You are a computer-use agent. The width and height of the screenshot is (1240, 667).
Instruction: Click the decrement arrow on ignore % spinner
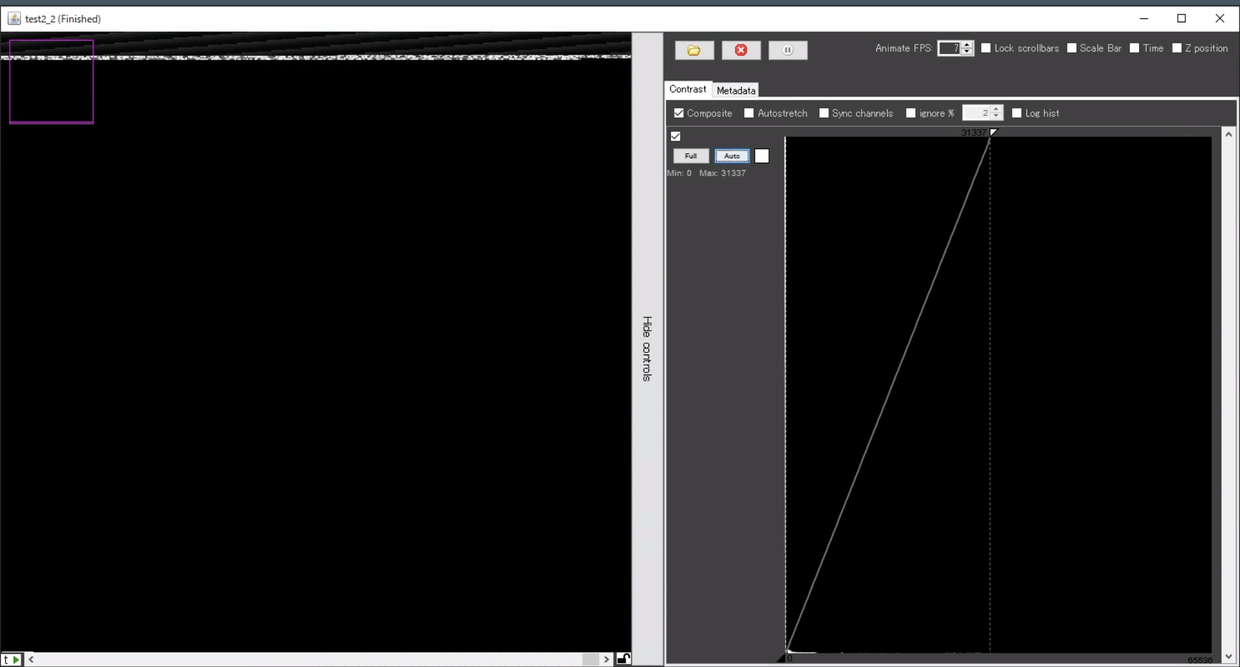pos(997,116)
